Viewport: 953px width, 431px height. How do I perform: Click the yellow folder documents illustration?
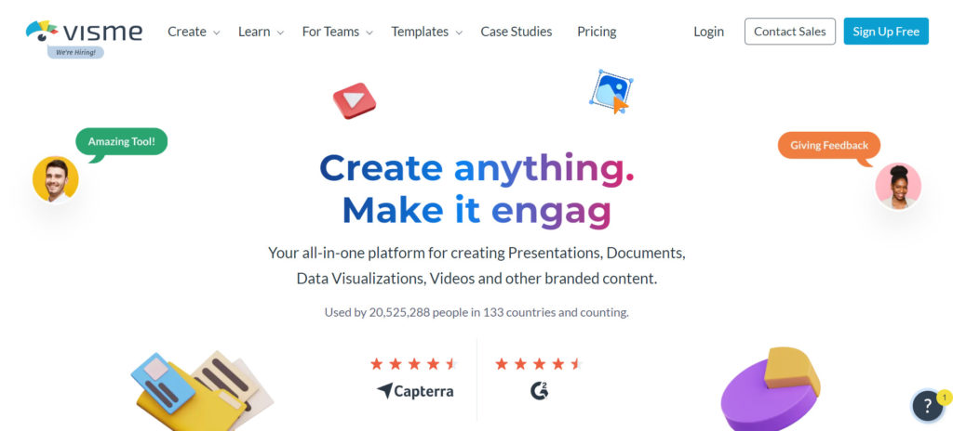click(x=202, y=390)
